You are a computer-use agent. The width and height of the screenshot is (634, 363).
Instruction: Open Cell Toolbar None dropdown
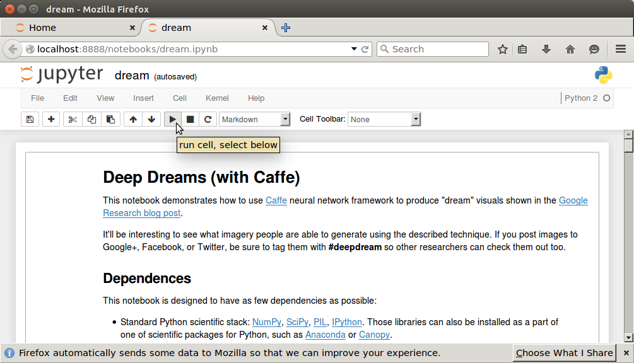click(384, 119)
